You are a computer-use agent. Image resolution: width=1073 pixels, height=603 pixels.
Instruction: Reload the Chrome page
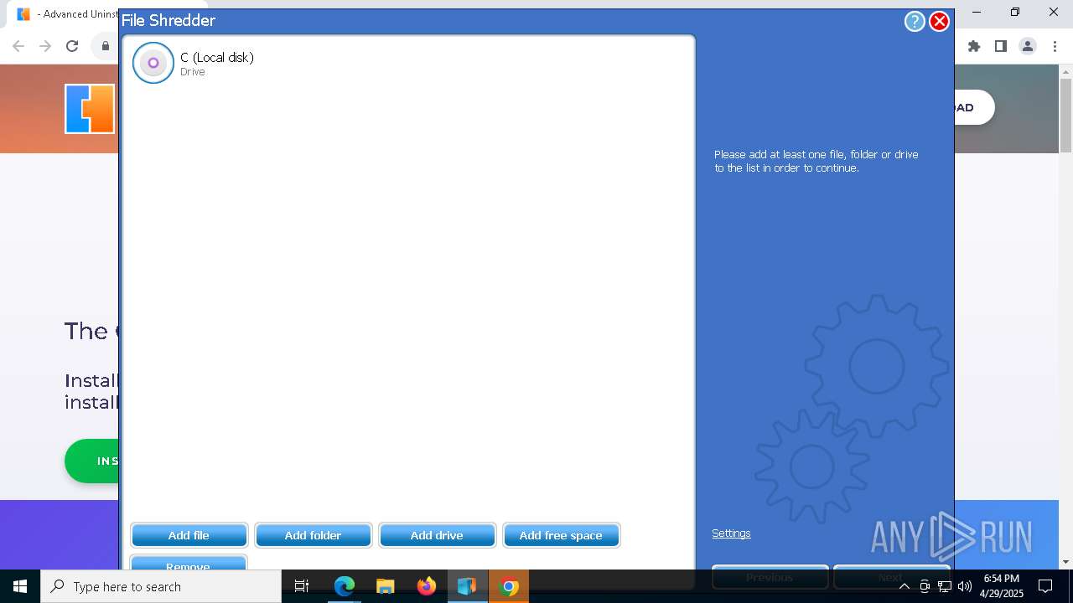point(72,46)
